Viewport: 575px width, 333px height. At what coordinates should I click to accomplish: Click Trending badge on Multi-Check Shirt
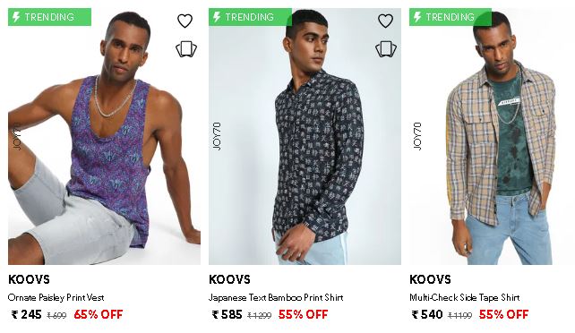click(x=451, y=17)
